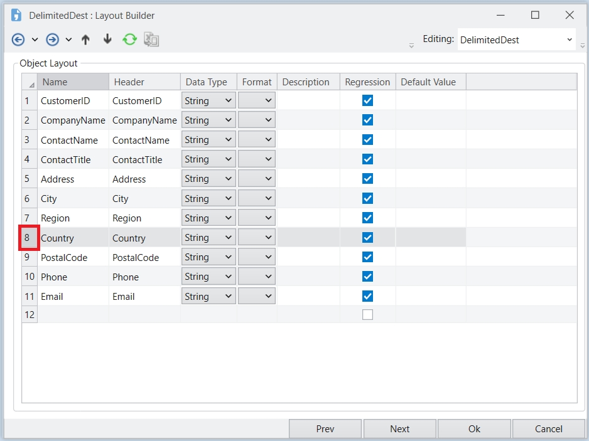
Task: Open back button history dropdown arrow
Action: pyautogui.click(x=35, y=40)
